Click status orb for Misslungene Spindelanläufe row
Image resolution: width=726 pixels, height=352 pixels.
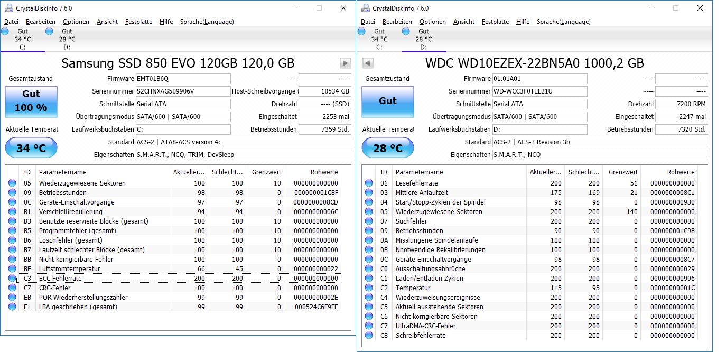[x=369, y=240]
